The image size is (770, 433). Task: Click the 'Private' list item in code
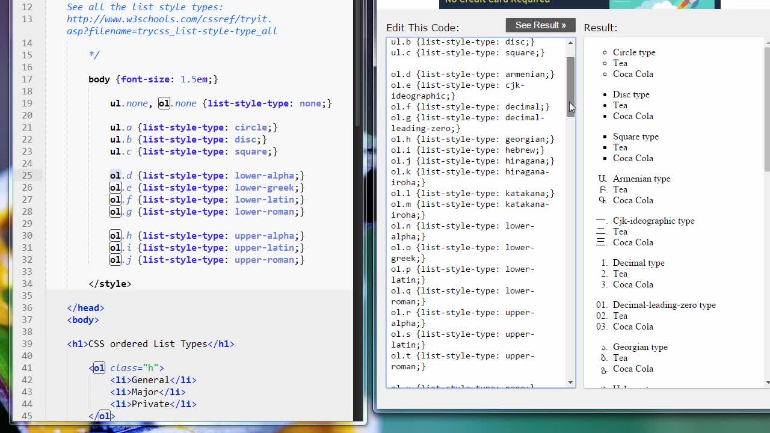tap(150, 404)
